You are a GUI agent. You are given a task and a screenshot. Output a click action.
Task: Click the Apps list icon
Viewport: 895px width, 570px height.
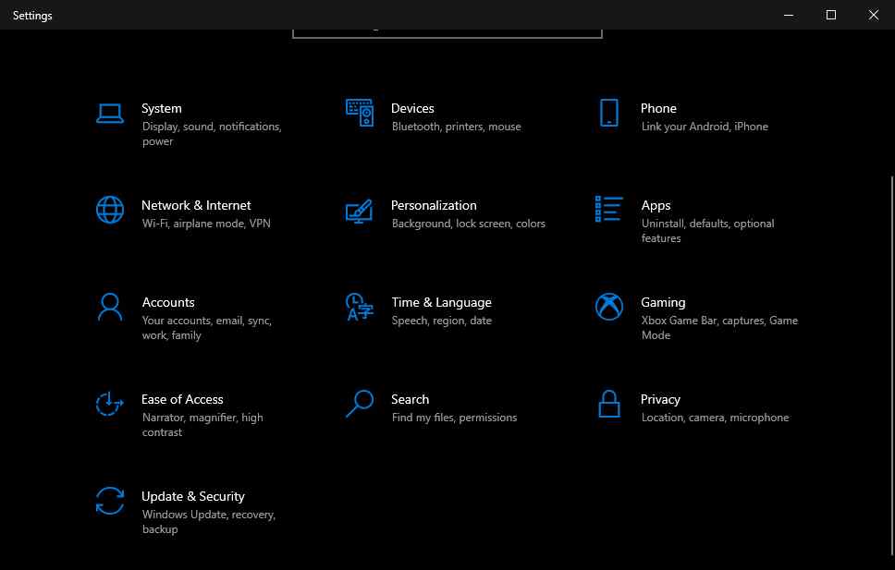609,209
